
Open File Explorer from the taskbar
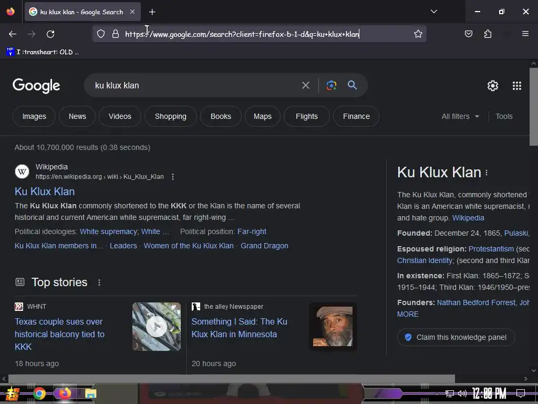pyautogui.click(x=90, y=393)
